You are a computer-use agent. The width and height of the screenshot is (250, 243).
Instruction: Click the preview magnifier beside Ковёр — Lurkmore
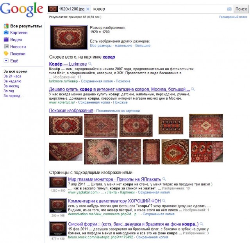click(x=90, y=64)
